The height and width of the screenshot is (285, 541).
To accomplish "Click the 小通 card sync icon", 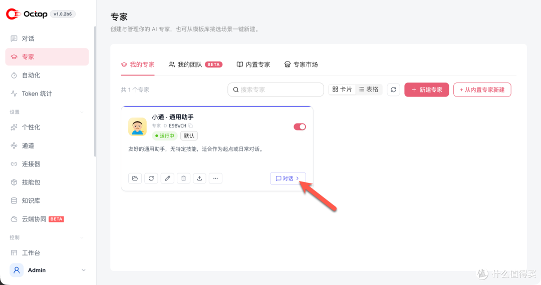I will tap(151, 178).
